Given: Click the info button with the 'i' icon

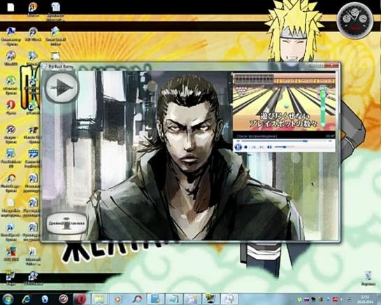Looking at the screenshot, I should coord(66,224).
